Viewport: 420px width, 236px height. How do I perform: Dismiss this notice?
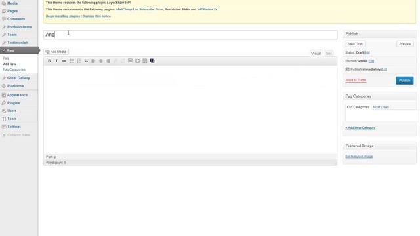(x=96, y=16)
